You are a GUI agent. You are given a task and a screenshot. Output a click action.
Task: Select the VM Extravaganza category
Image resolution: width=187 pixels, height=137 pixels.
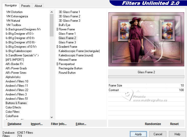17,16
